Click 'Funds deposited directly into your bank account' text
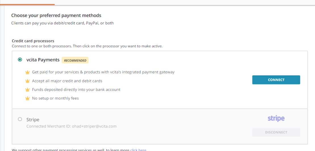315x151 pixels. (x=76, y=90)
